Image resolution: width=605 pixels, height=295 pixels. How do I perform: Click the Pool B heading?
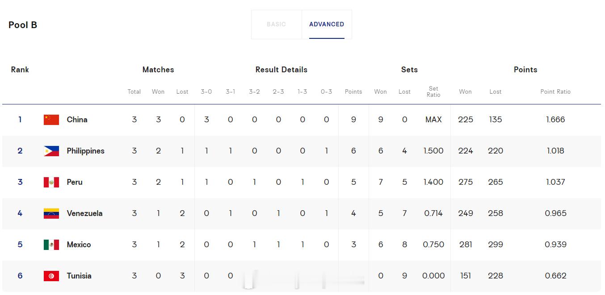[23, 25]
